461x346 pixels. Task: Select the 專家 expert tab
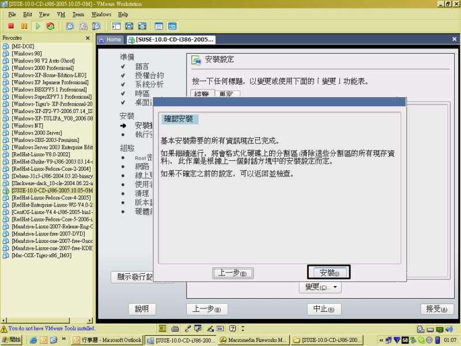tap(228, 94)
